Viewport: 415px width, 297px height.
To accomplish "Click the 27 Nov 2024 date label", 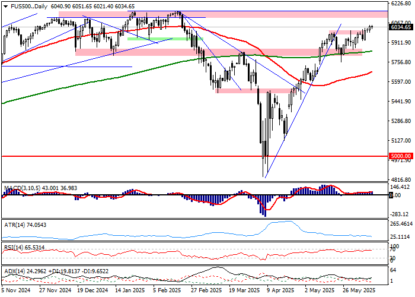I will [55, 290].
